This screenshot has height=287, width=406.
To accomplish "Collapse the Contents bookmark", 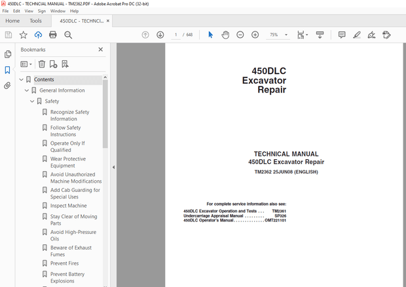I will pyautogui.click(x=21, y=79).
